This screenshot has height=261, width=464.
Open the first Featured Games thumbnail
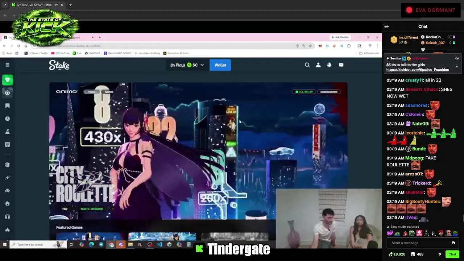[90, 237]
